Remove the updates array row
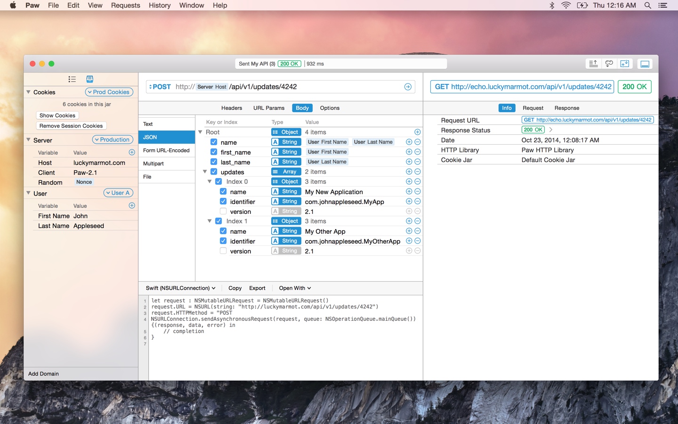Screen dimensions: 678x424 [417, 171]
